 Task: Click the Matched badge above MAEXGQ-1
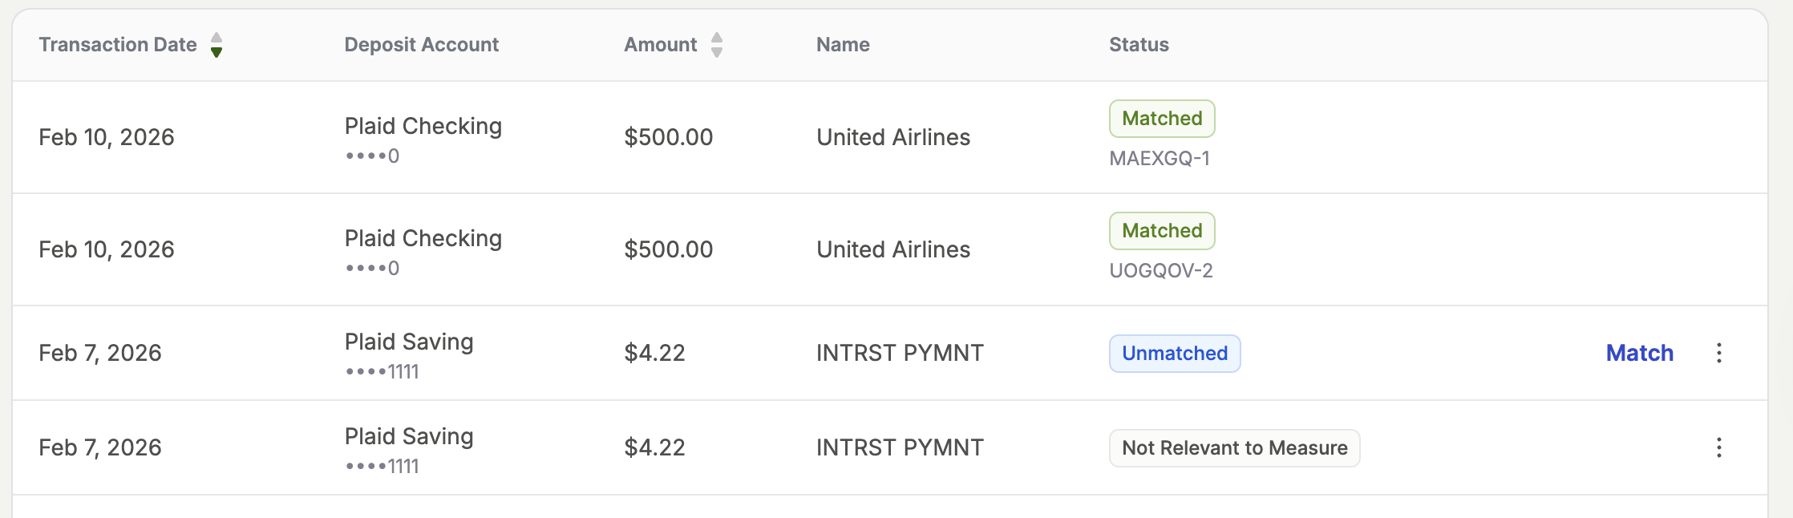click(x=1162, y=119)
